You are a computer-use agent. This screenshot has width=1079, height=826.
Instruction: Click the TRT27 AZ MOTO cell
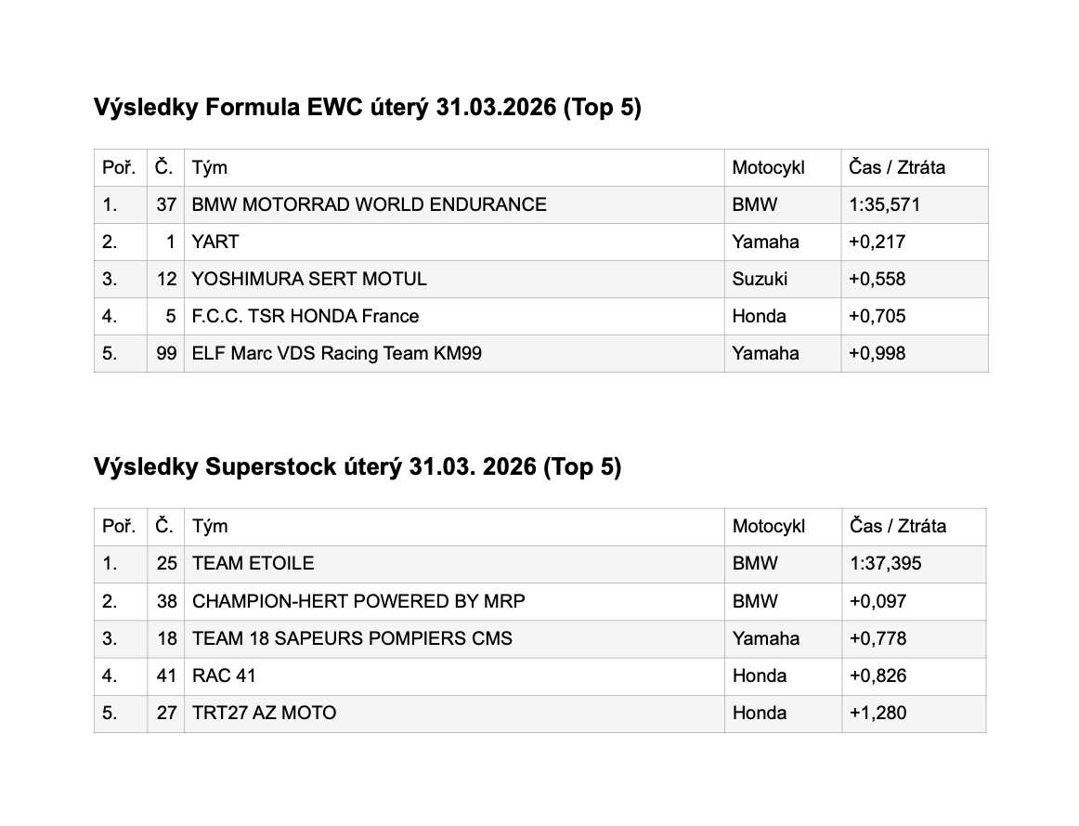[265, 713]
